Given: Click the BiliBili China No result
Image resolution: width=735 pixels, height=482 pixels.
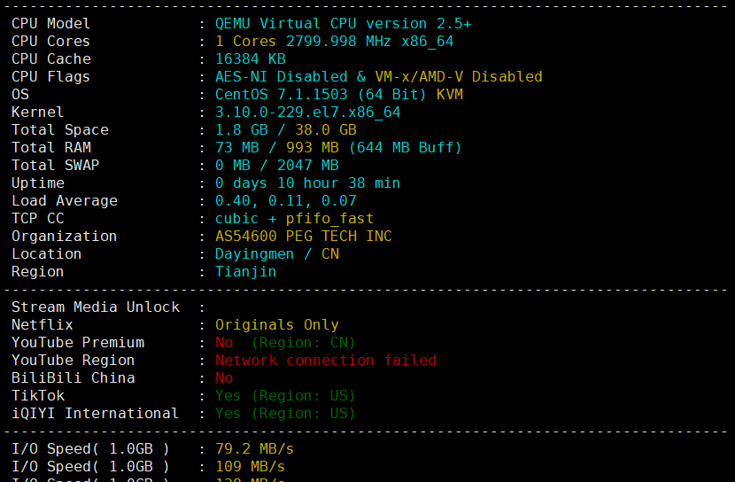Looking at the screenshot, I should 224,378.
